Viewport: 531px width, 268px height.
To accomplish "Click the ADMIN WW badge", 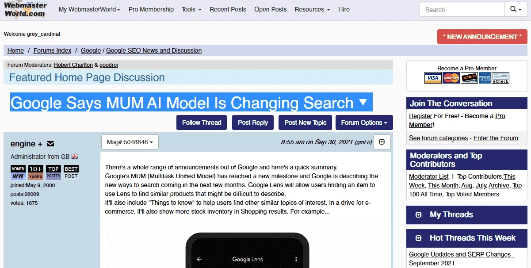I will point(18,172).
